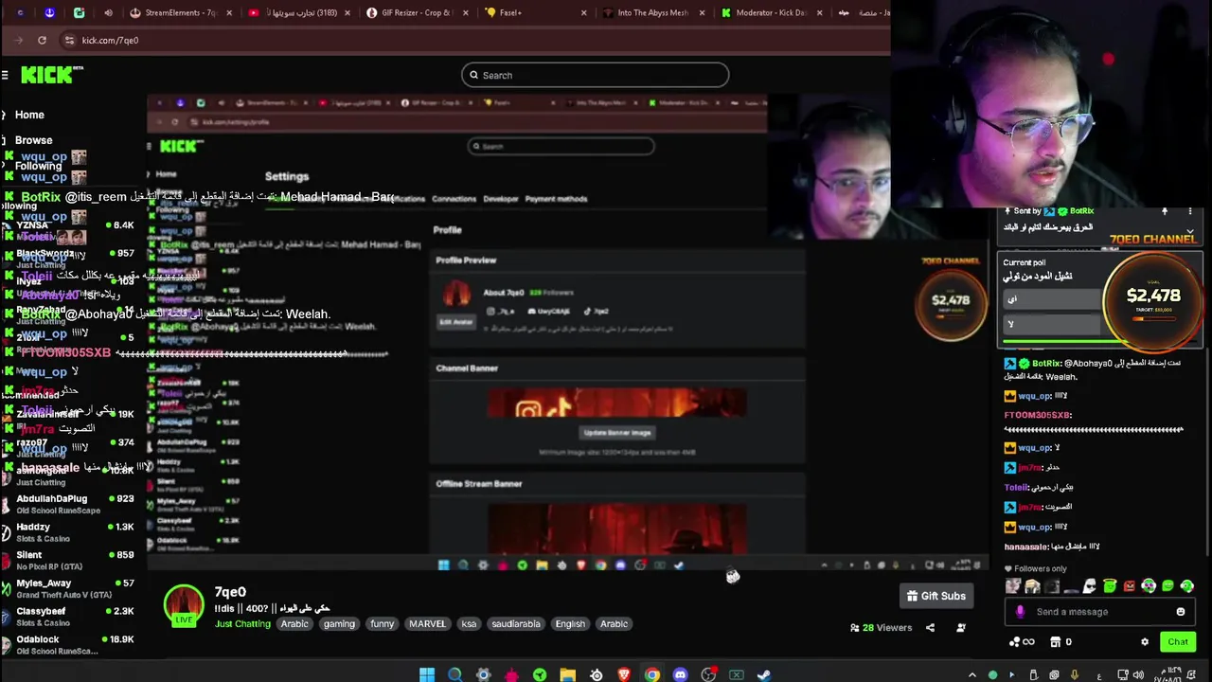Viewport: 1212px width, 682px height.
Task: Insert the angry red emote
Action: pos(1130,586)
